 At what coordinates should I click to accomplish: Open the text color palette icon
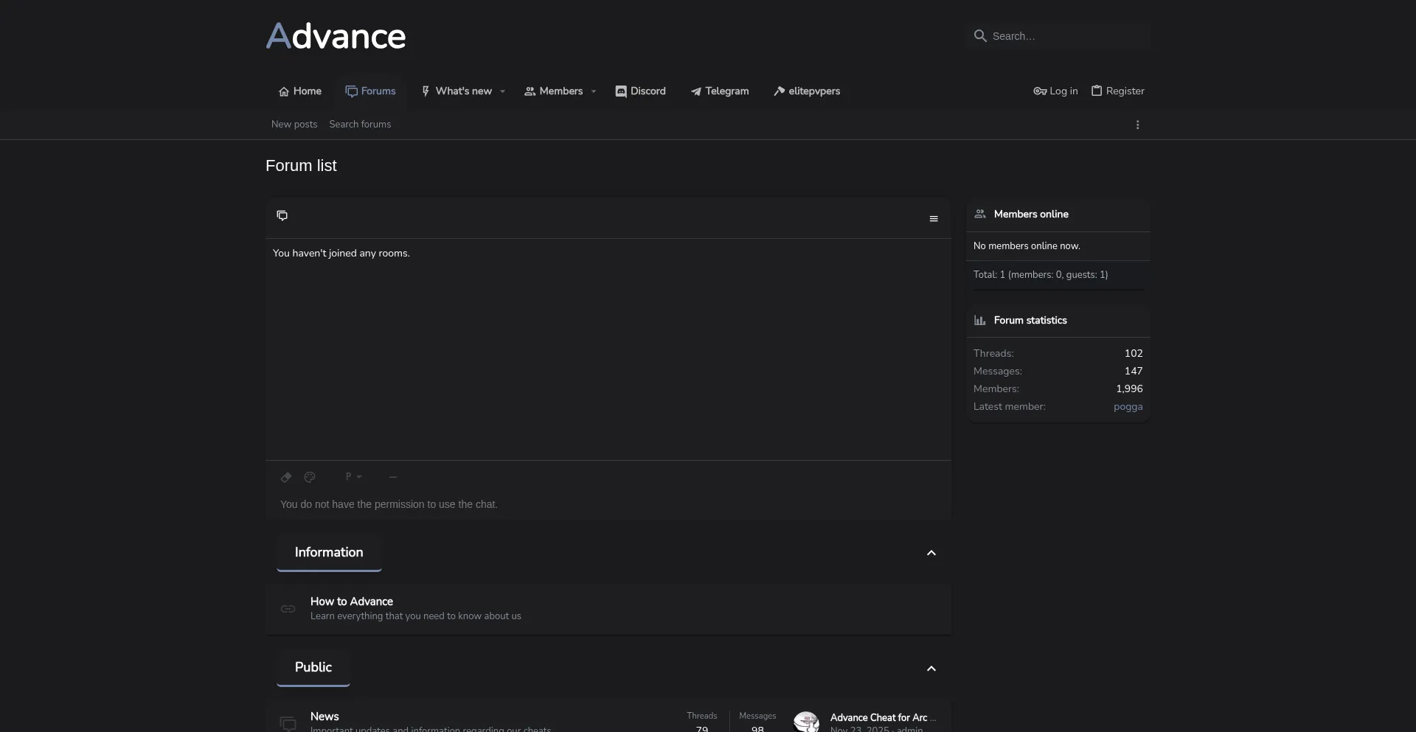pyautogui.click(x=310, y=478)
